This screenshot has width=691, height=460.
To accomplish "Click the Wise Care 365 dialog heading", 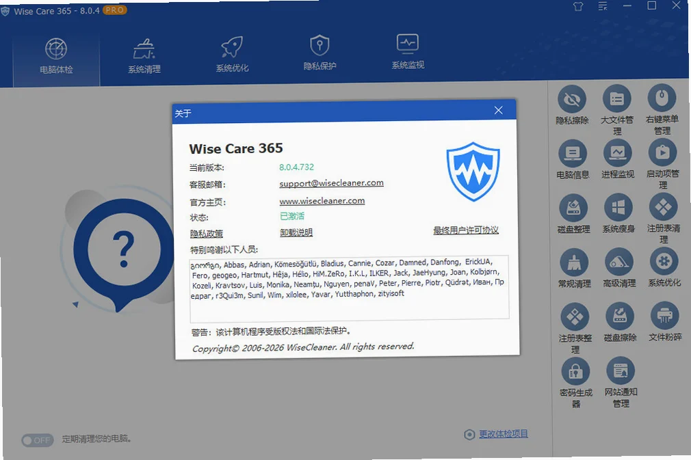I will click(x=236, y=149).
